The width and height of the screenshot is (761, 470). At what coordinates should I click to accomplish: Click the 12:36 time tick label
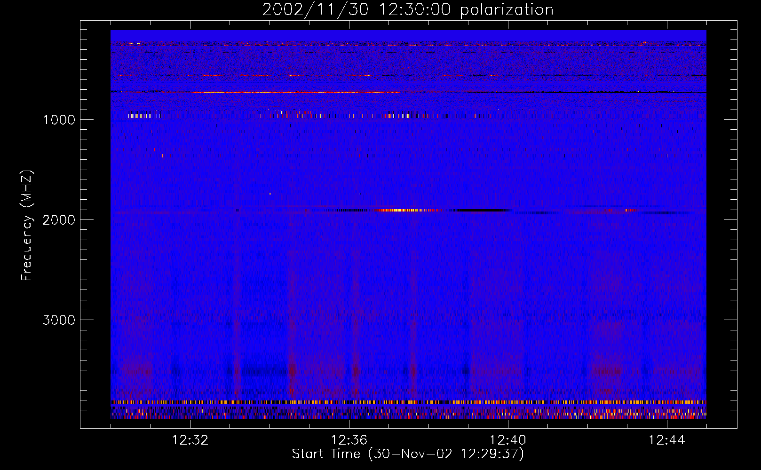[349, 440]
